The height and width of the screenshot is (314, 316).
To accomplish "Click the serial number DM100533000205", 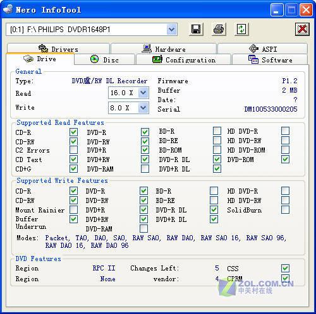I will click(270, 109).
